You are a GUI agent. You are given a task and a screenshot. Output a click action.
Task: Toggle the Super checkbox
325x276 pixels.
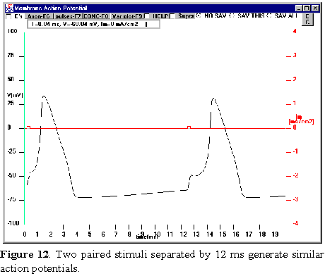point(172,16)
